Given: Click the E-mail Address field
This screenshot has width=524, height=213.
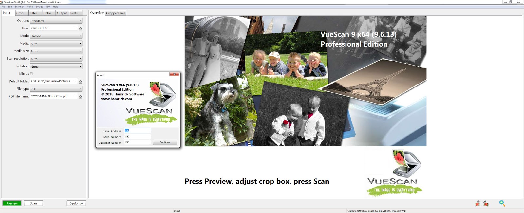Looking at the screenshot, I should [137, 131].
